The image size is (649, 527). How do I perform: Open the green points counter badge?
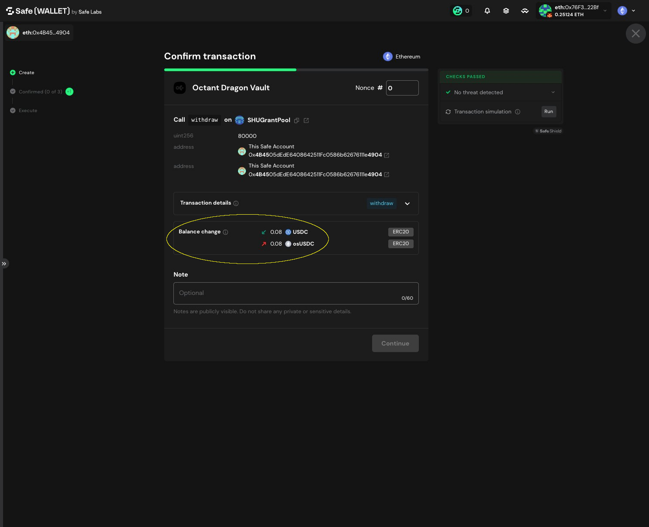pyautogui.click(x=461, y=11)
